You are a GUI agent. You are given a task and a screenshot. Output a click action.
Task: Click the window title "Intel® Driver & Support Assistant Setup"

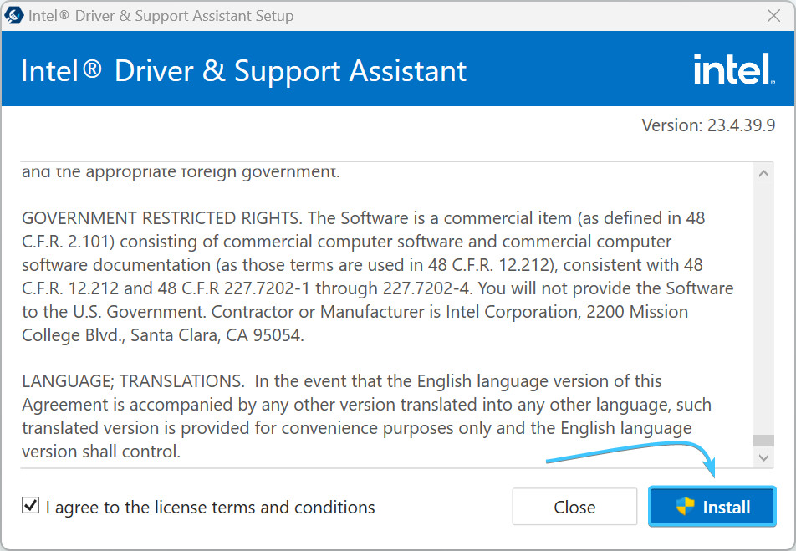161,16
